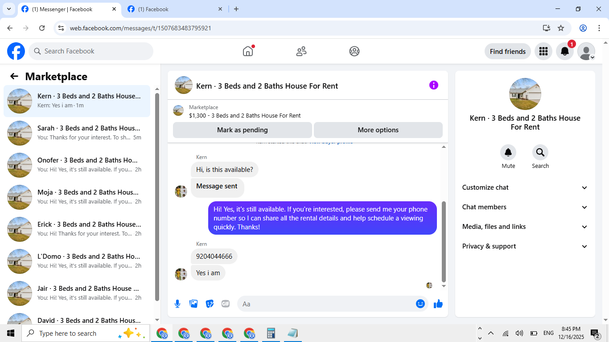Open Sarah's conversation in the list
This screenshot has width=609, height=342.
click(77, 133)
